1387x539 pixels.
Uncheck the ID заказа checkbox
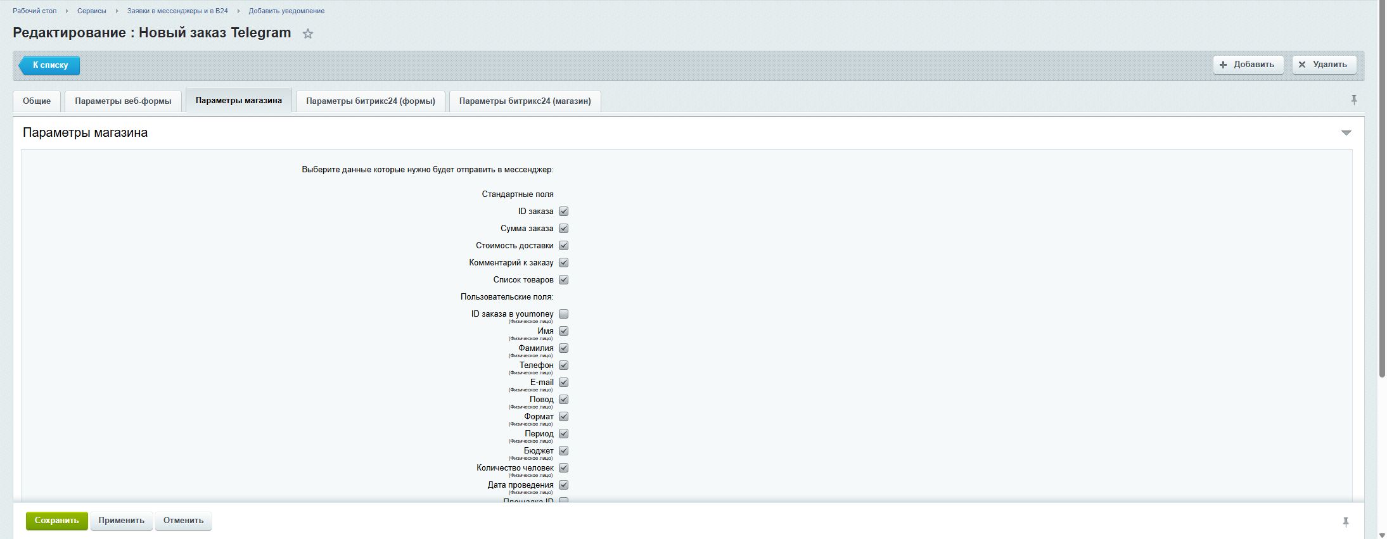(563, 212)
